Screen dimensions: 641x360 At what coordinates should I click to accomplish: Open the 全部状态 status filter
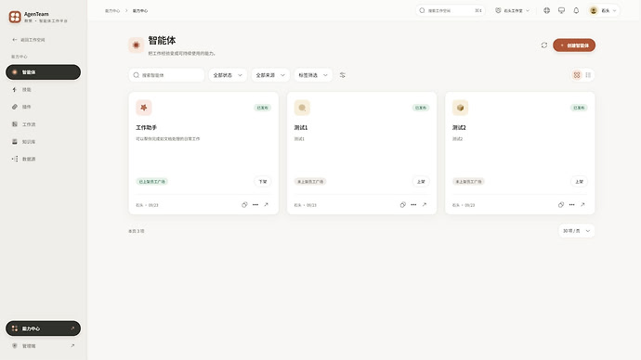[x=228, y=75]
